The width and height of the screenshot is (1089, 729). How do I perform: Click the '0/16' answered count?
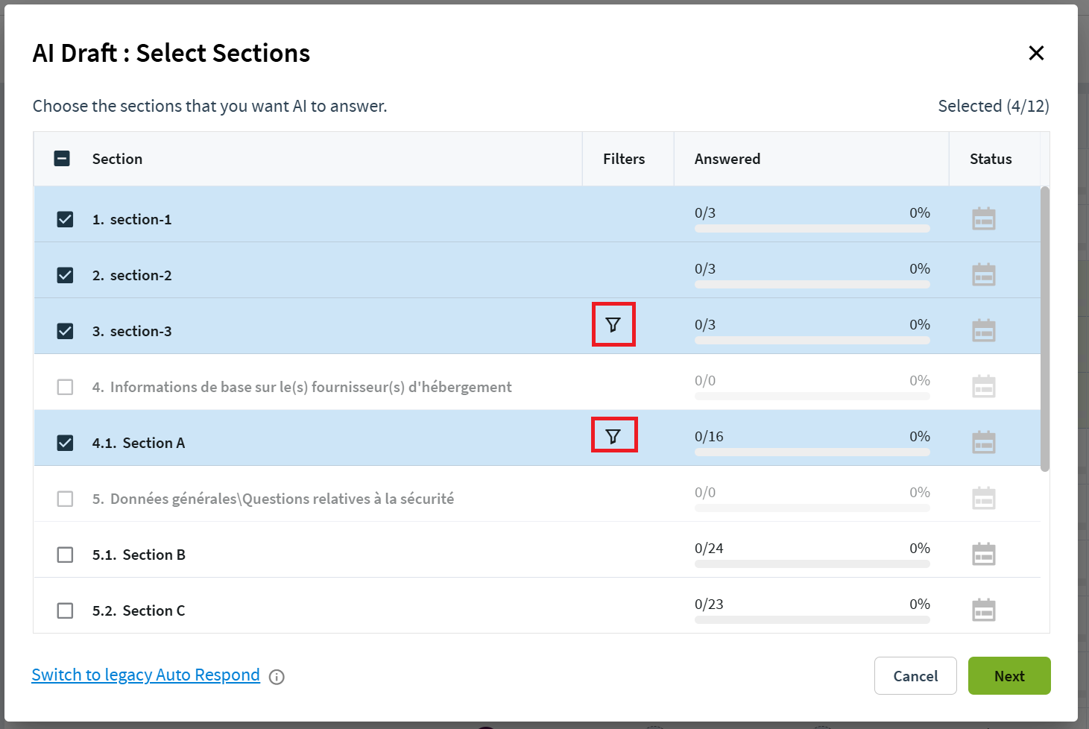click(709, 436)
